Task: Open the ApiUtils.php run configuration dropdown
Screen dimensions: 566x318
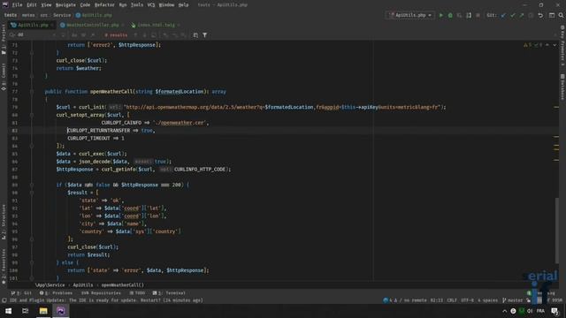Action: 410,15
